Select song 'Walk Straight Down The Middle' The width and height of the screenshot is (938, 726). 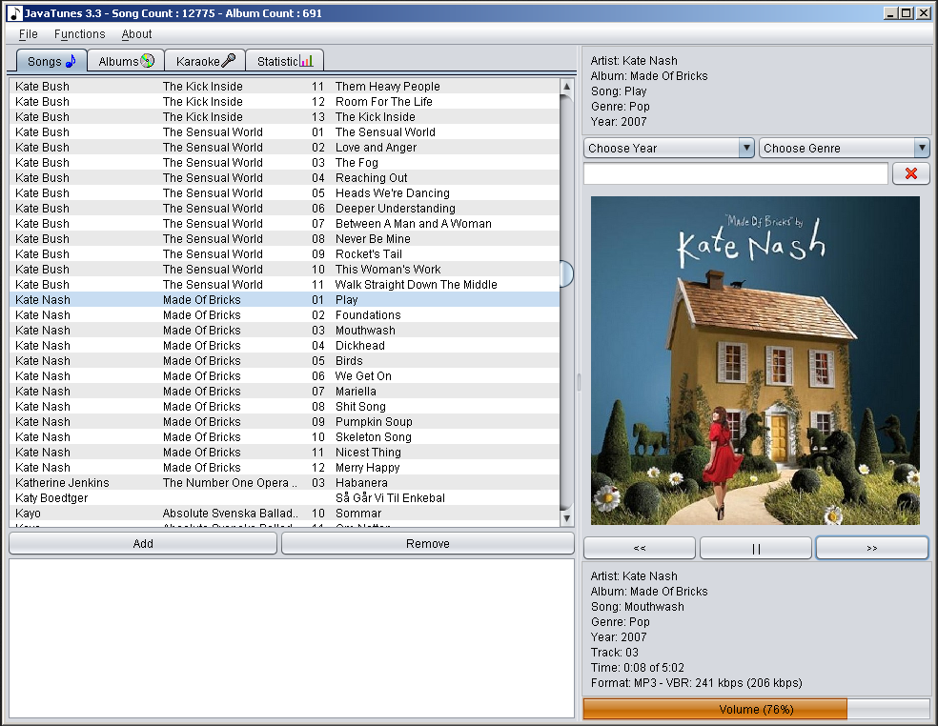pos(285,285)
